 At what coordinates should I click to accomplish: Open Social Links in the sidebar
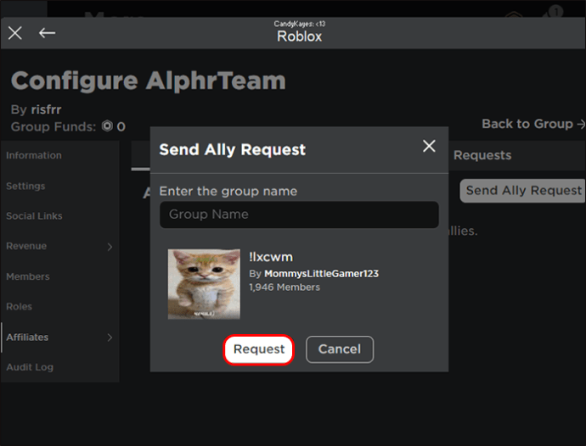pyautogui.click(x=34, y=216)
